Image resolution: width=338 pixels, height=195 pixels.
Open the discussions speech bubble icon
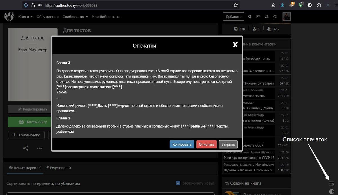click(x=275, y=17)
